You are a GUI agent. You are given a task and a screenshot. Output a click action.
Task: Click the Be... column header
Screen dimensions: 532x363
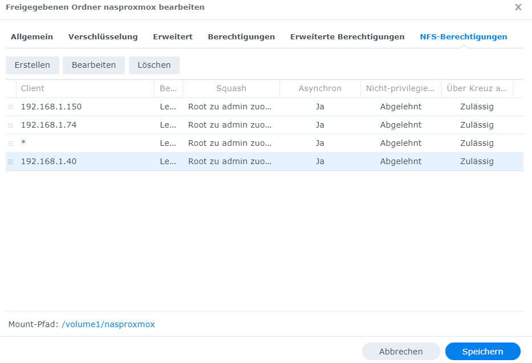point(168,88)
